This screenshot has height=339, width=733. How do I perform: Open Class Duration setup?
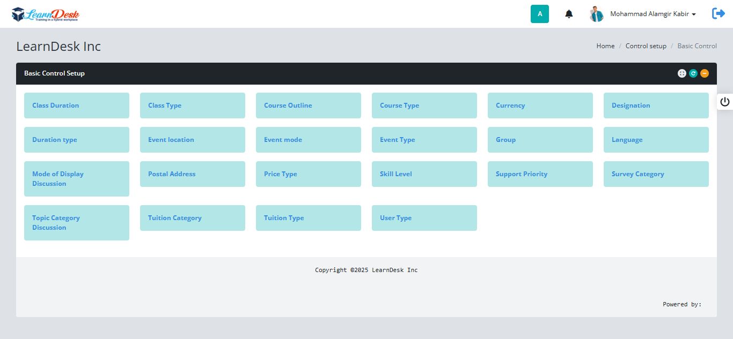click(x=77, y=106)
